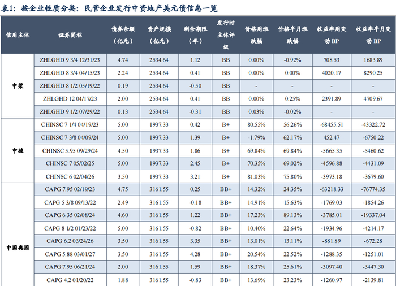This screenshot has width=396, height=286.
Task: Click the 中梁 issuer cell
Action: tap(18, 86)
